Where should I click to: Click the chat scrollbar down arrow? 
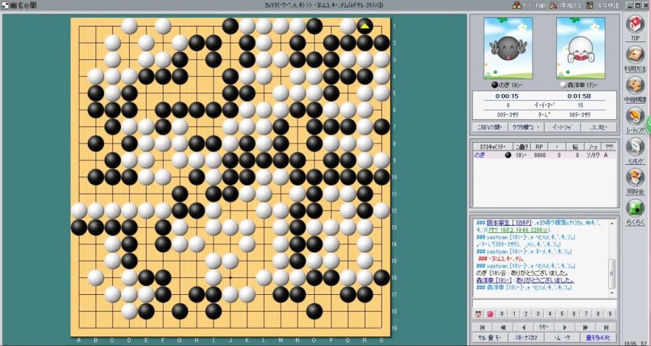(612, 293)
